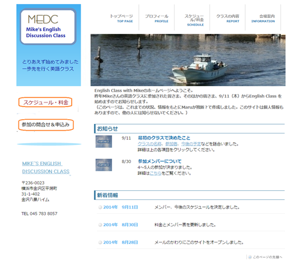Open the クラスの内容 REPORT menu item

(x=228, y=19)
